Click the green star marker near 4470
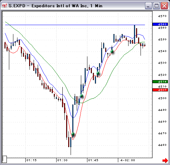 (x=73, y=134)
